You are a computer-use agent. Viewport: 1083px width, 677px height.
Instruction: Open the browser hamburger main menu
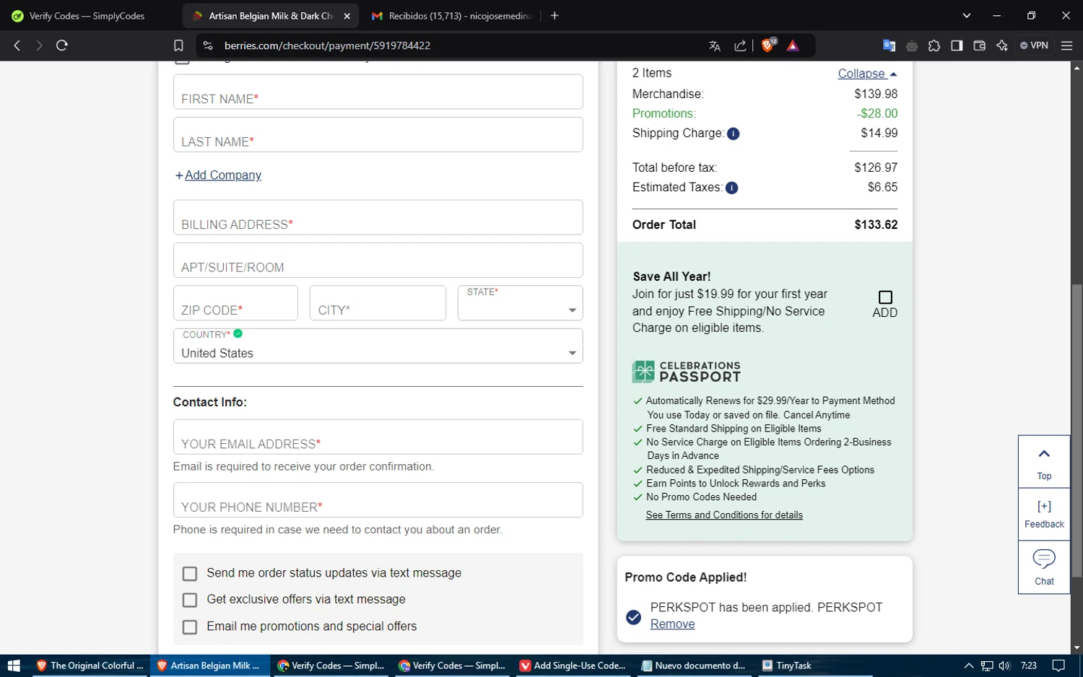coord(1066,45)
